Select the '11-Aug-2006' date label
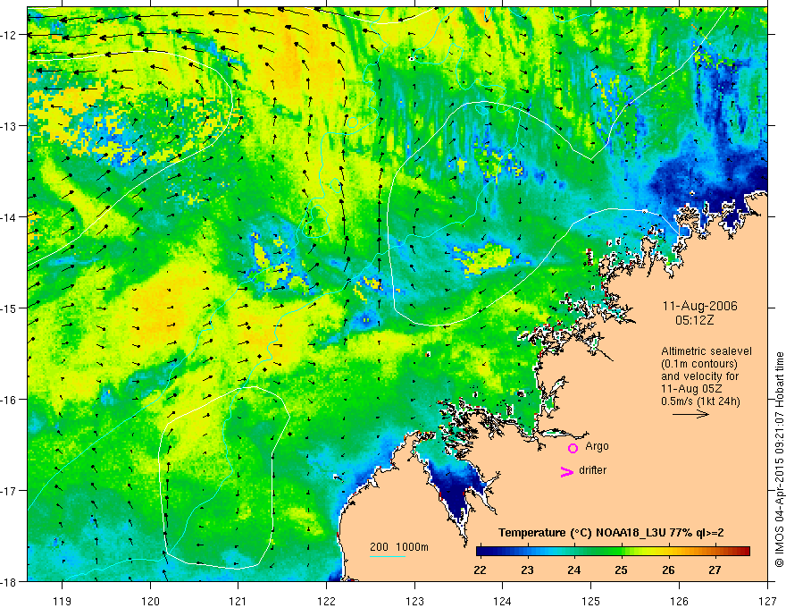Screen dimensions: 786x608 699,306
